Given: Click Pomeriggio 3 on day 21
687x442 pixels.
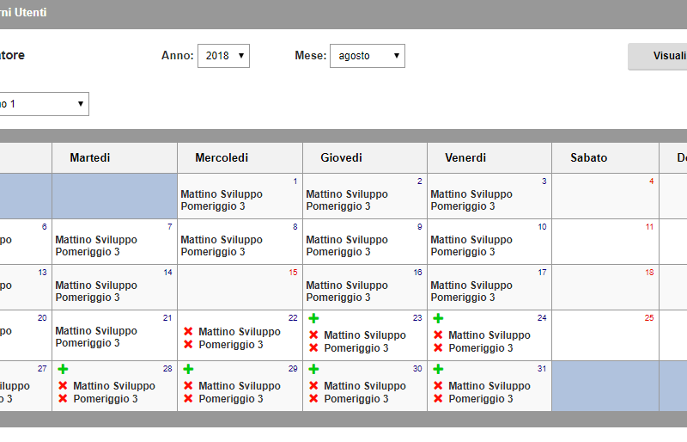Looking at the screenshot, I should click(88, 343).
